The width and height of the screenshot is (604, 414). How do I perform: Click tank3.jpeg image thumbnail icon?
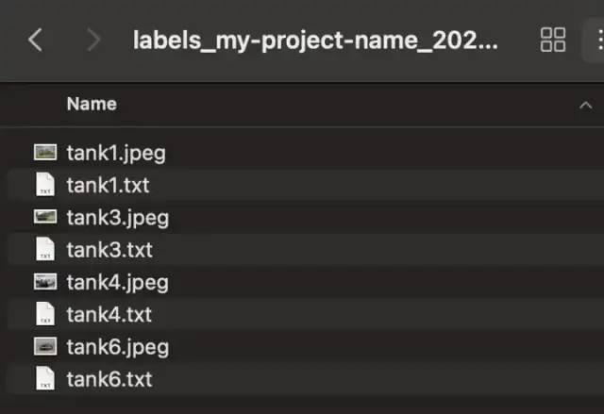[x=45, y=217]
